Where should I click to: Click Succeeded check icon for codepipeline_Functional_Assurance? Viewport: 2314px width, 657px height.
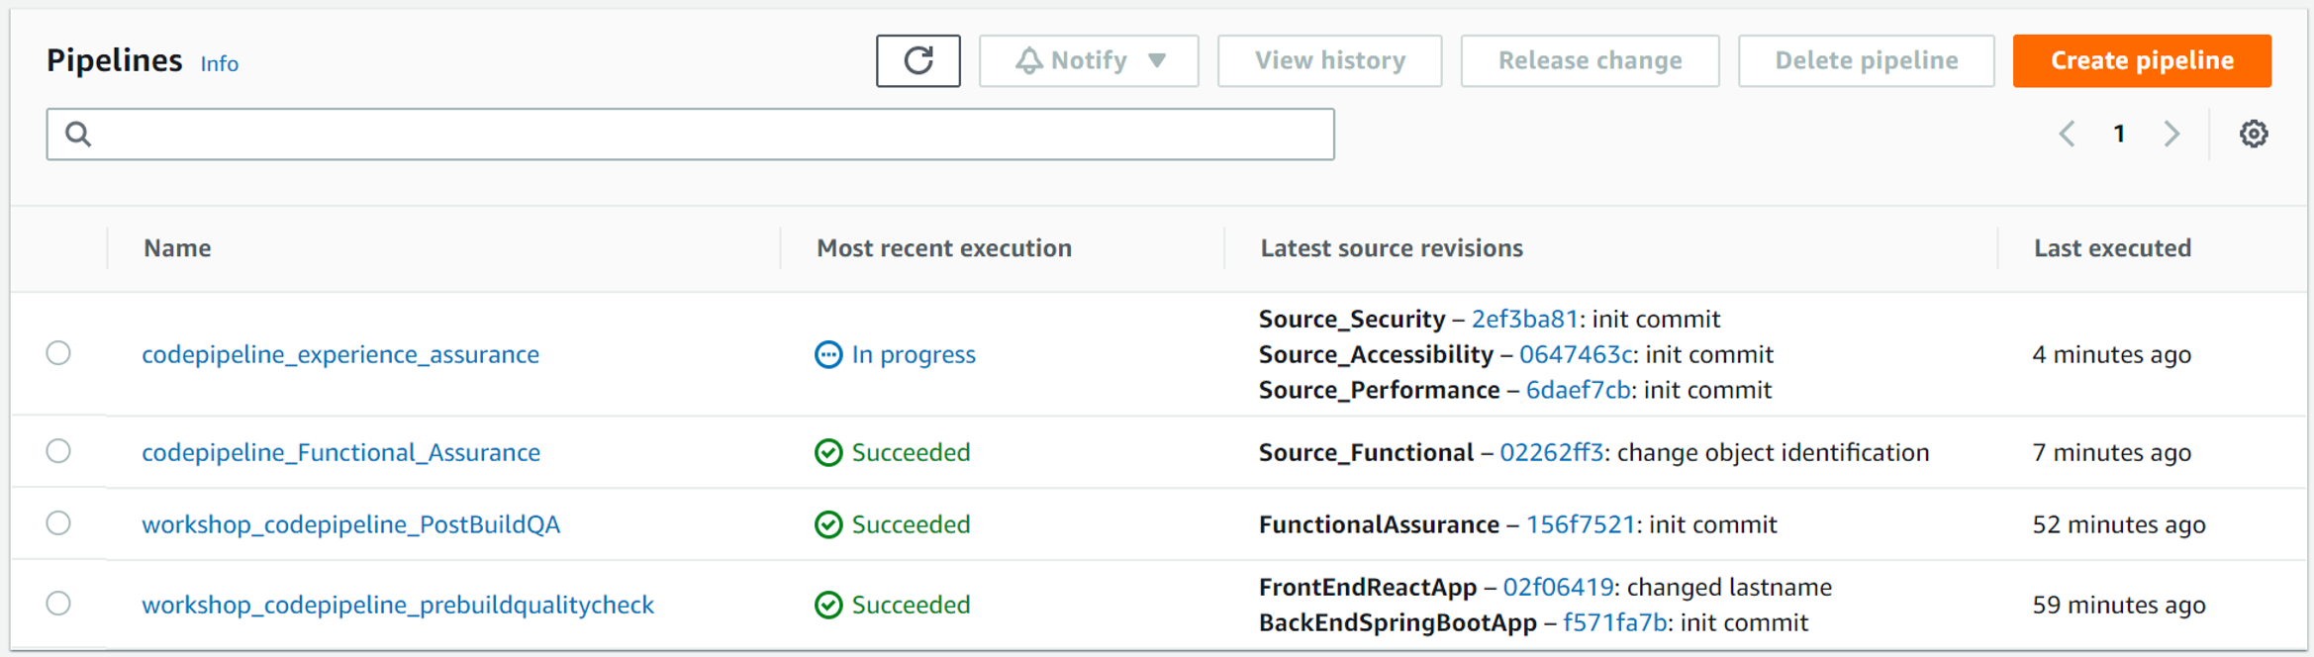tap(827, 452)
